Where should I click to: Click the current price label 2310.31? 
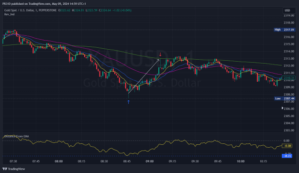tap(288, 78)
